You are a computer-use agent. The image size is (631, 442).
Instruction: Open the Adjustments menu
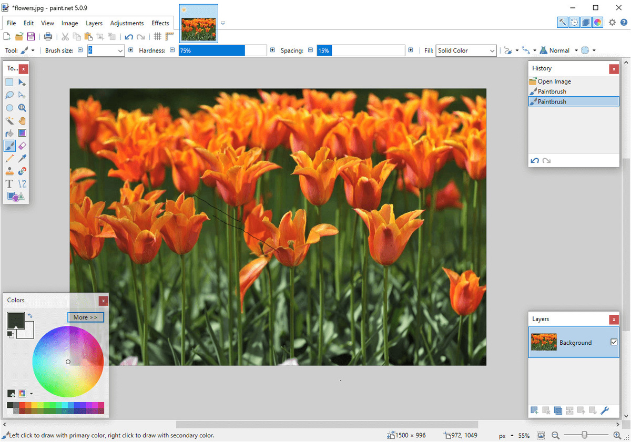127,23
